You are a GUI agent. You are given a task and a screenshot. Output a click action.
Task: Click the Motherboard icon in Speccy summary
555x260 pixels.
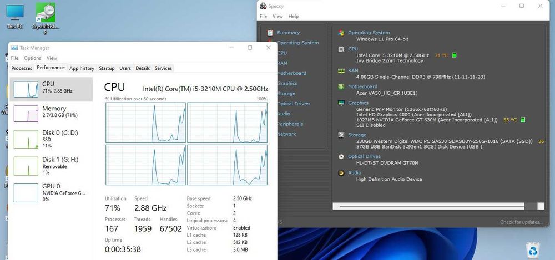pyautogui.click(x=341, y=86)
